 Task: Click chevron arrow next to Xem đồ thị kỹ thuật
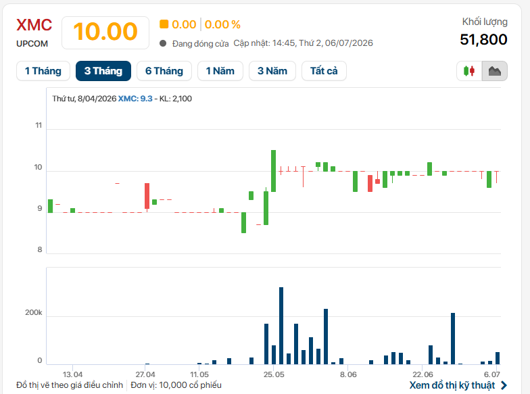[x=504, y=385]
